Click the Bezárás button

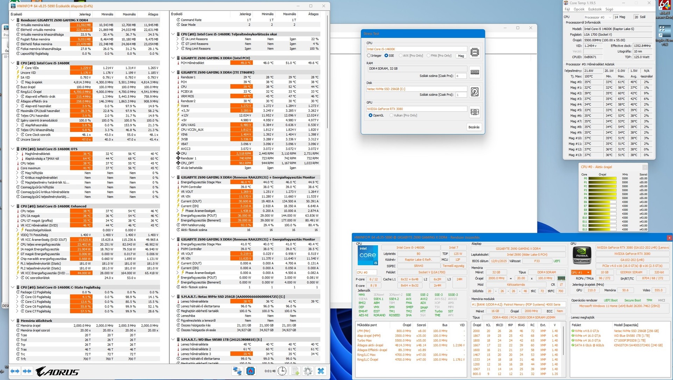[x=474, y=127]
